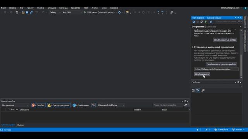Viewport: 248px width, 139px height.
Task: Toggle the 0 Предупреждения filter
Action: pyautogui.click(x=59, y=105)
